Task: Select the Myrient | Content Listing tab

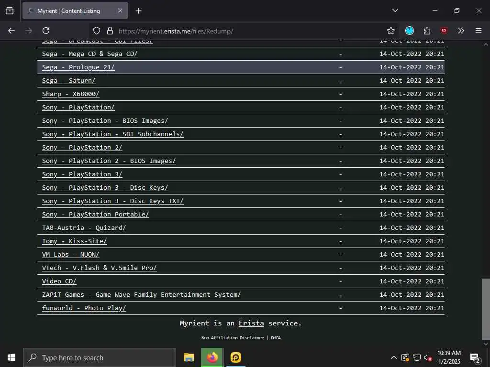Action: (75, 11)
